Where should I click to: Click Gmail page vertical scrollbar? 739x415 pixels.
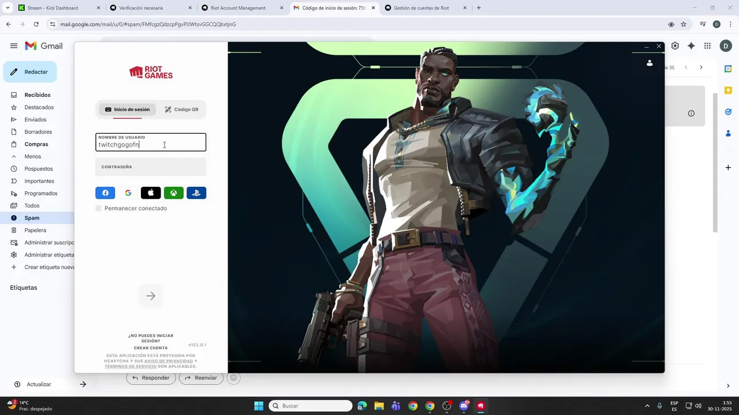coord(716,161)
